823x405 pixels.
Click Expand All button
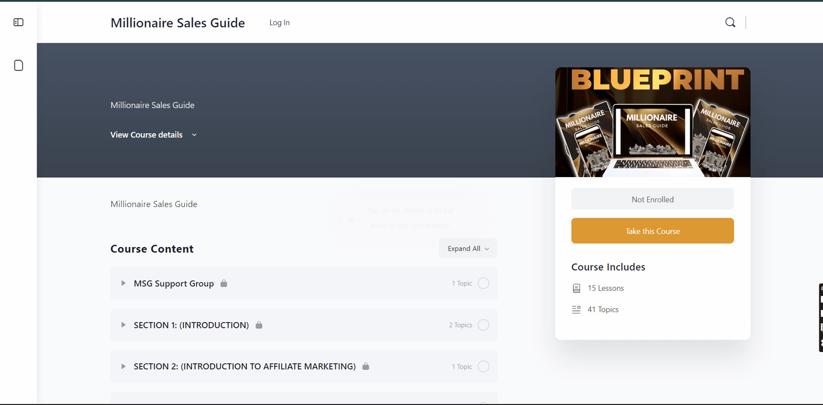[468, 249]
